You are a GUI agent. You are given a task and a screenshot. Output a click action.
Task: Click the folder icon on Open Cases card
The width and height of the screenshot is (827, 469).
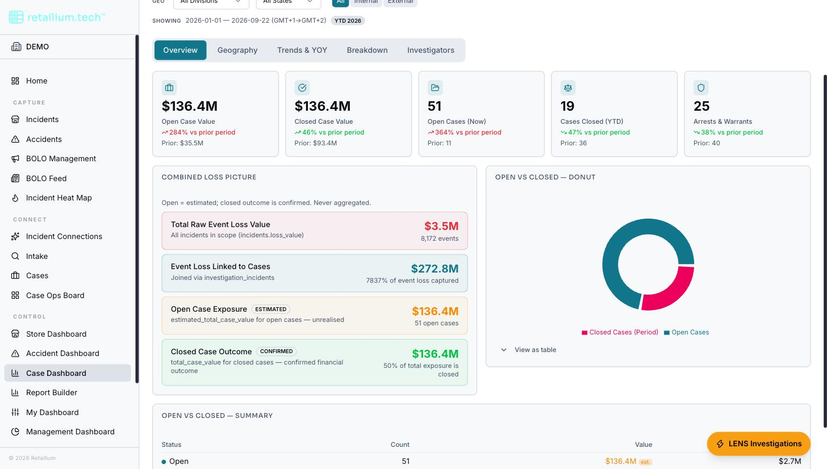(x=435, y=87)
